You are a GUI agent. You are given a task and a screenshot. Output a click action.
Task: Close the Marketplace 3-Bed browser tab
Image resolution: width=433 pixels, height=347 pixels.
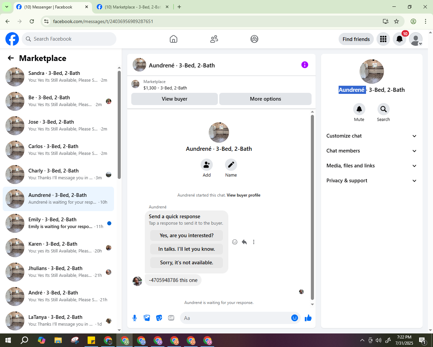tap(167, 7)
